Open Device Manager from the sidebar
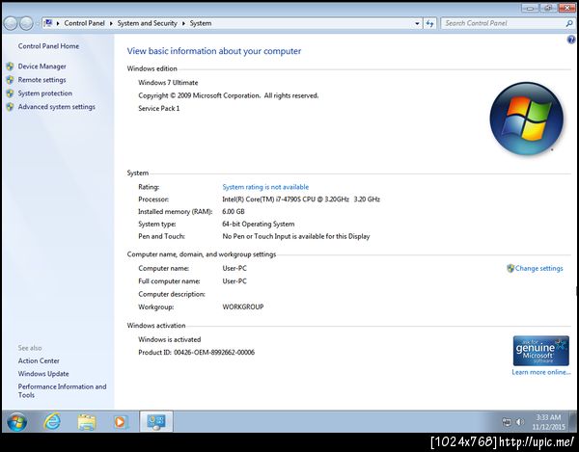Image resolution: width=579 pixels, height=452 pixels. (x=41, y=66)
